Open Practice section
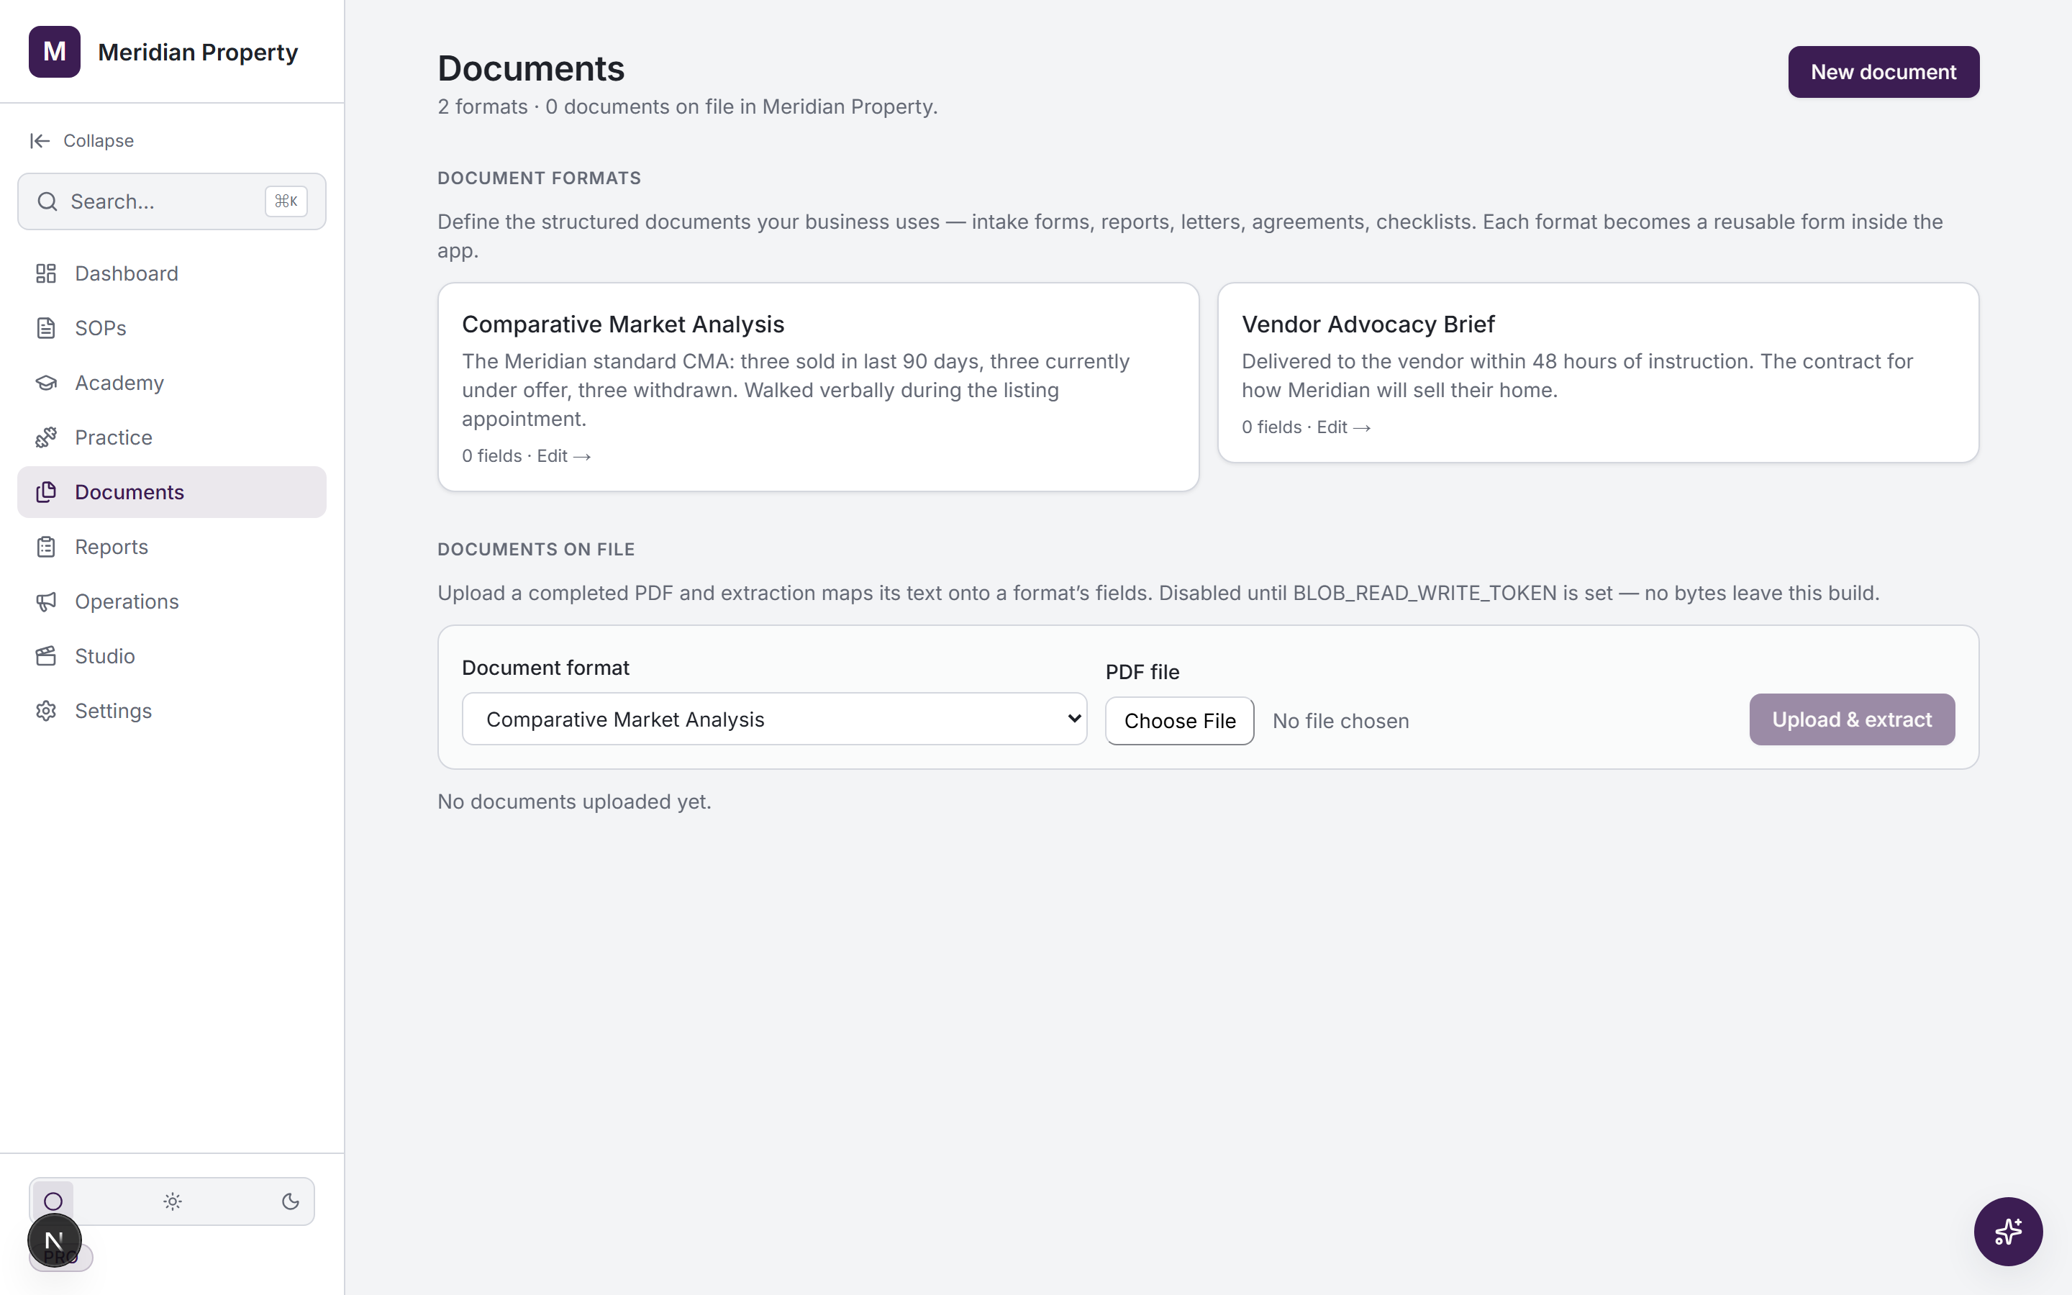The width and height of the screenshot is (2072, 1295). 171,437
